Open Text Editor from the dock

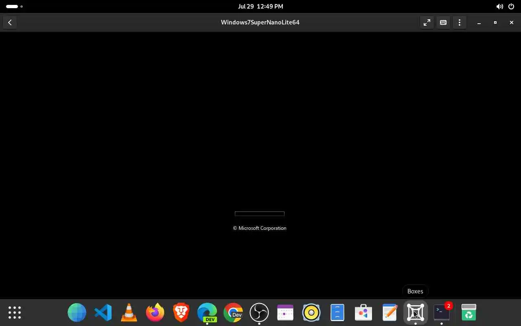(390, 313)
